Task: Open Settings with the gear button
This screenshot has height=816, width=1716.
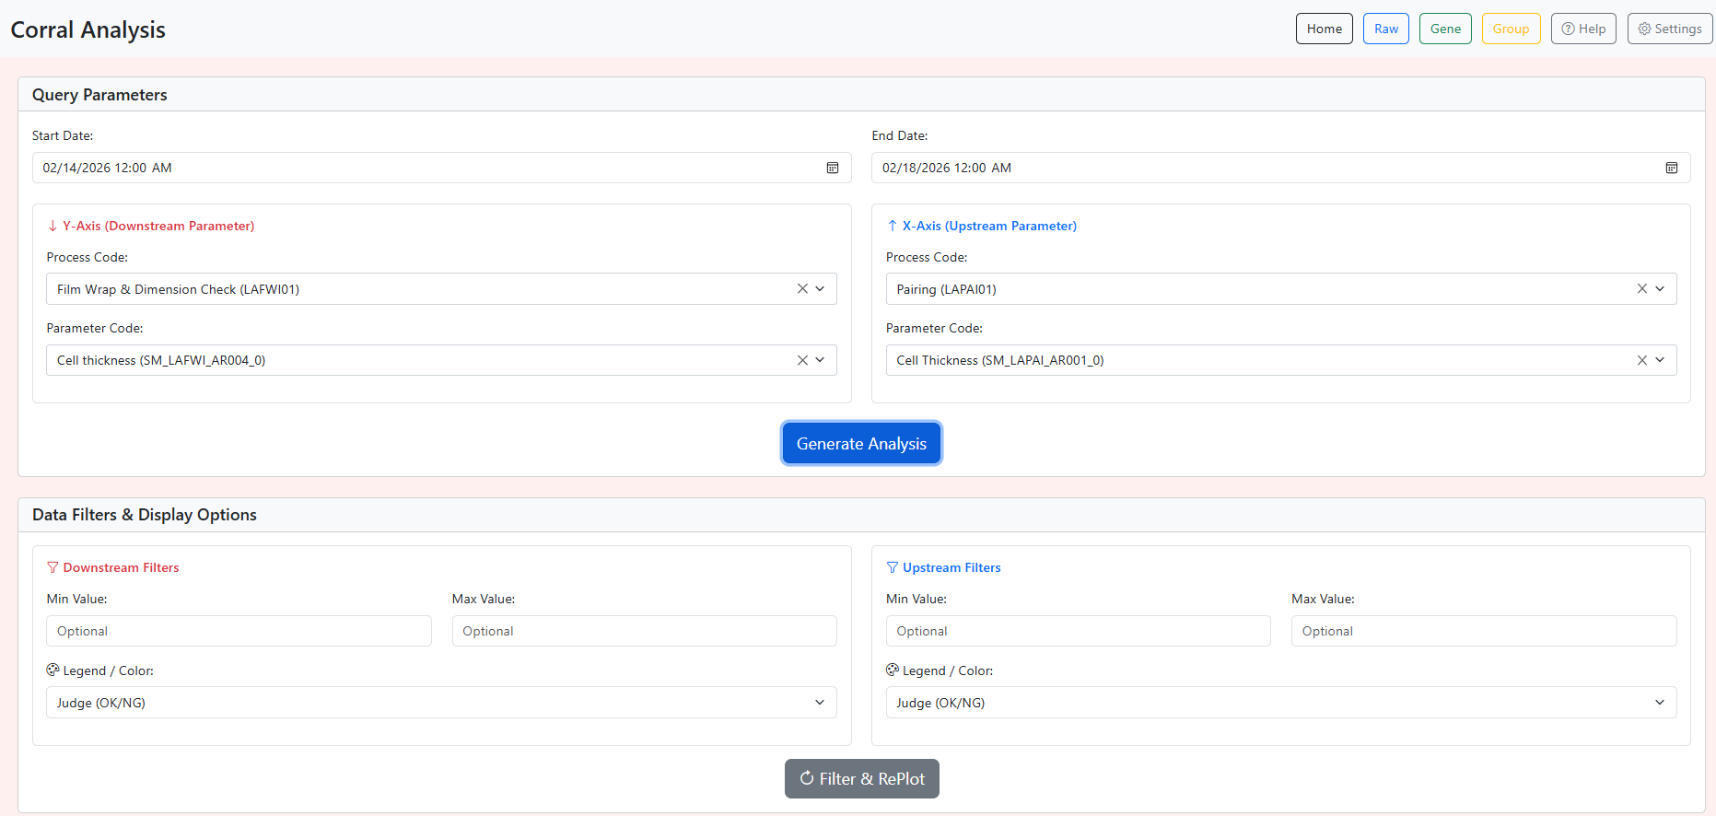Action: coord(1669,29)
